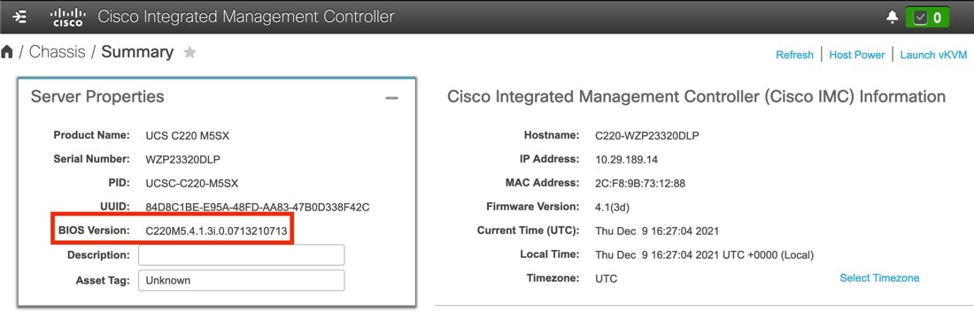Click the green health status indicator
Image resolution: width=974 pixels, height=334 pixels.
pyautogui.click(x=927, y=18)
